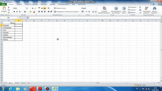Viewport: 162px width, 91px height.
Task: Open Conditional Formatting (Условное форматирование)
Action: tap(104, 10)
